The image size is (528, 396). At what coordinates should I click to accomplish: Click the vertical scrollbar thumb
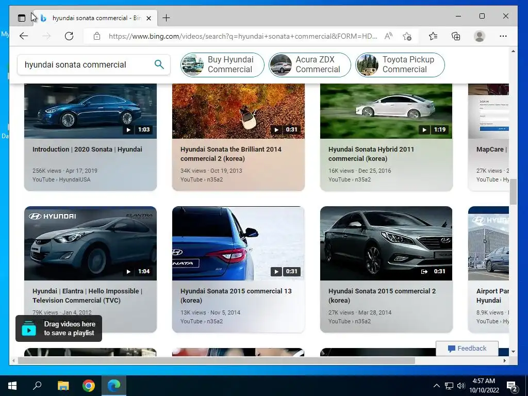[513, 192]
